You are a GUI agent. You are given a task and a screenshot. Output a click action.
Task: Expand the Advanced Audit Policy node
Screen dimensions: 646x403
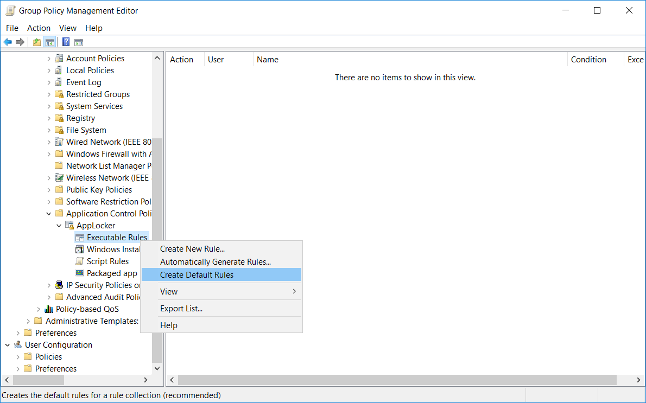coord(49,297)
